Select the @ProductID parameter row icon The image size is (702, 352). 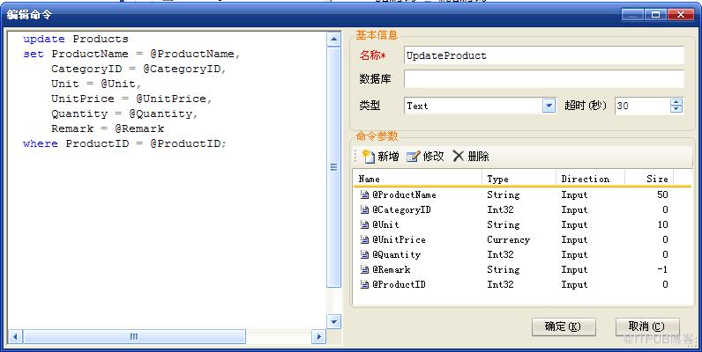click(x=364, y=284)
